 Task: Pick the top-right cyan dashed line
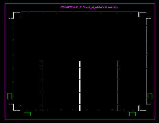coord(149,18)
